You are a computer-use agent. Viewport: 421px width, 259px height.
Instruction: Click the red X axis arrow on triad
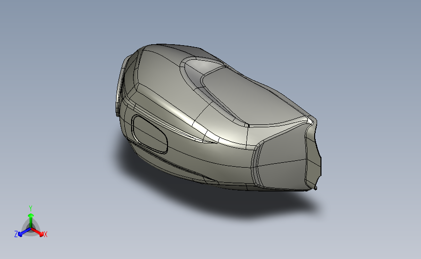37,232
